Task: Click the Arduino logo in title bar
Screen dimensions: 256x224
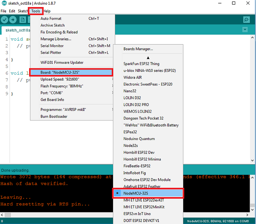Action: (x=4, y=3)
